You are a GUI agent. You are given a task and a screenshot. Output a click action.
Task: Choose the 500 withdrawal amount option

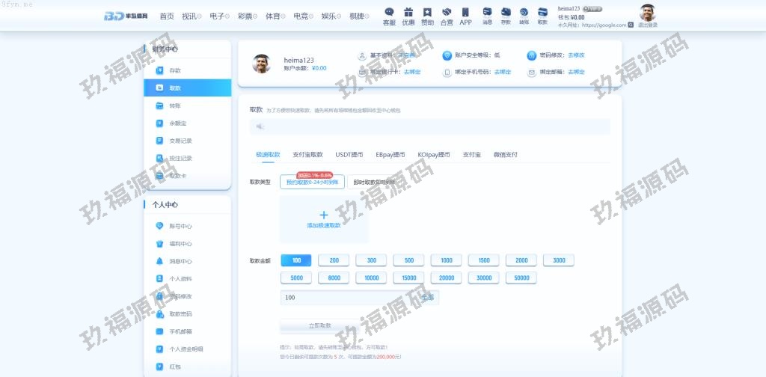[408, 260]
